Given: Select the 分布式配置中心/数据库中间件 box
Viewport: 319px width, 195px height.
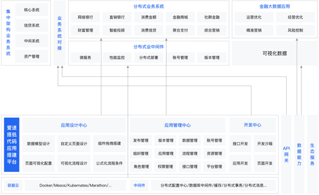Looking at the screenshot, I should coord(214,185).
